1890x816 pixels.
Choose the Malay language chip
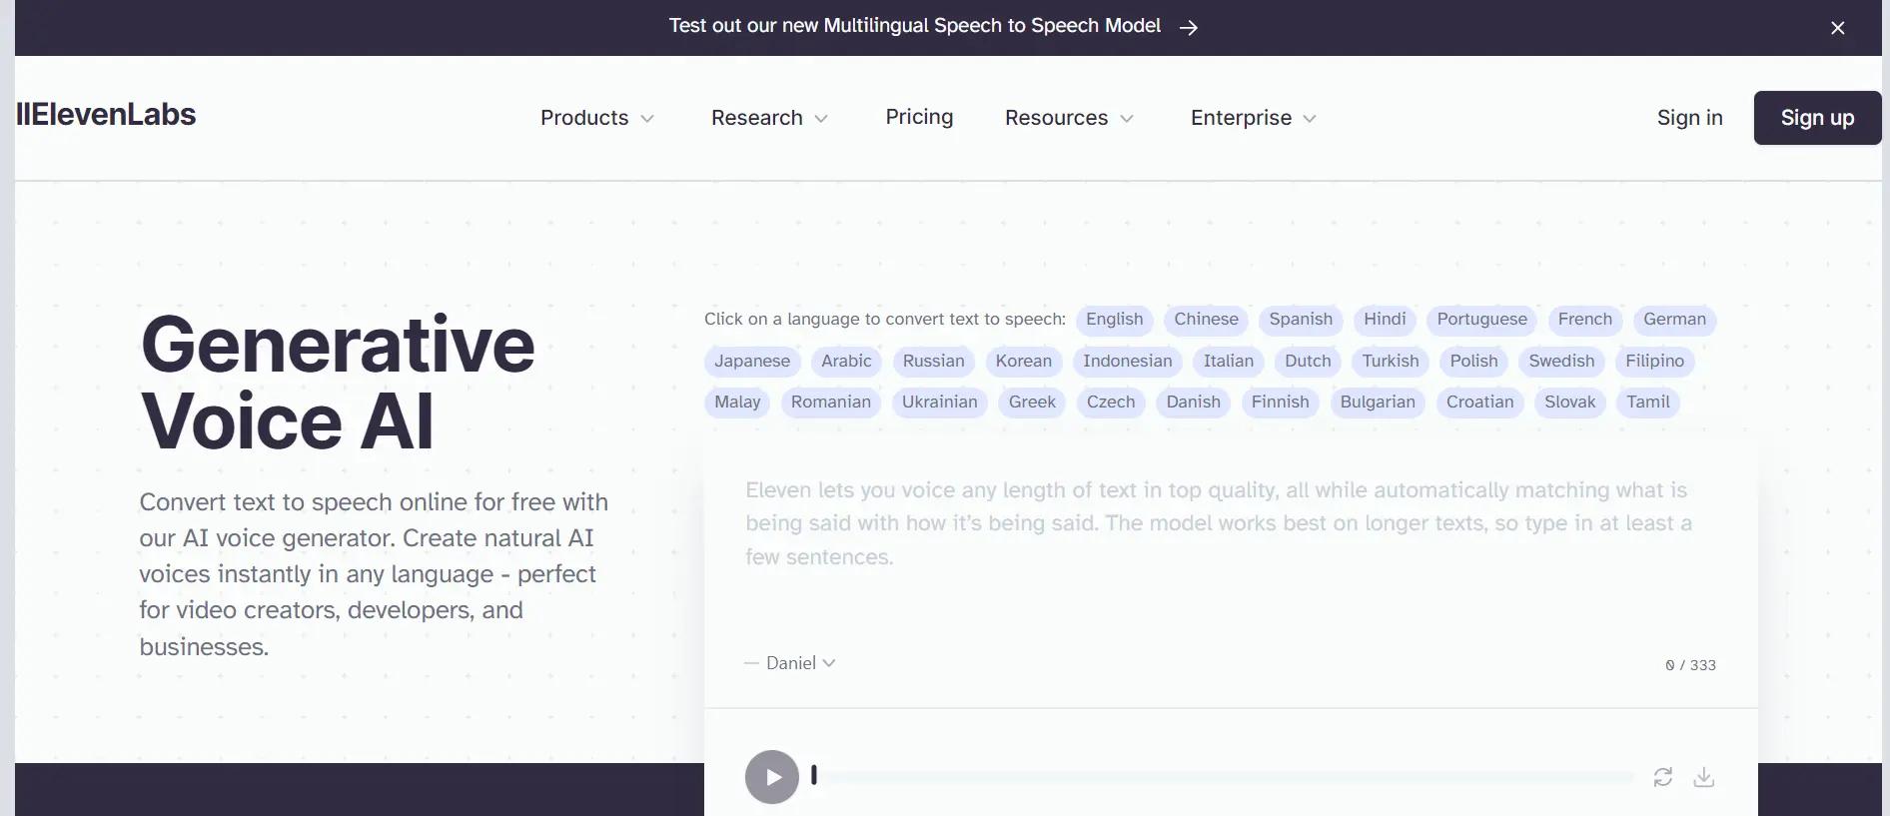point(737,403)
